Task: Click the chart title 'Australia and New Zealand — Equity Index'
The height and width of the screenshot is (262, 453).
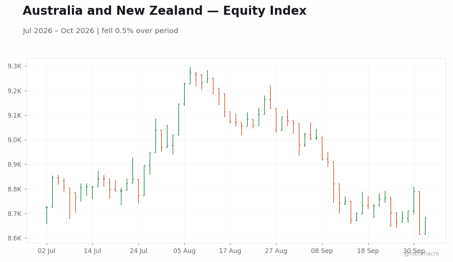Action: pos(164,11)
